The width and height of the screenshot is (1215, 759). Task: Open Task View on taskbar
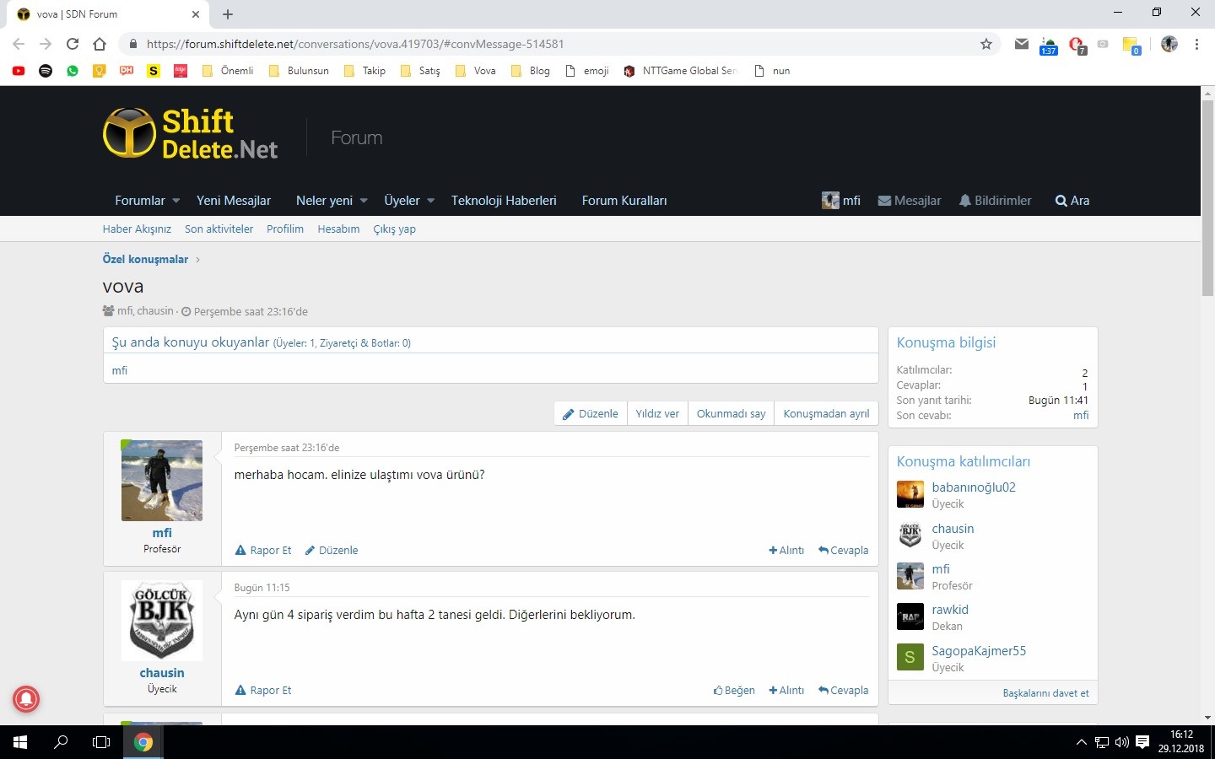click(101, 742)
